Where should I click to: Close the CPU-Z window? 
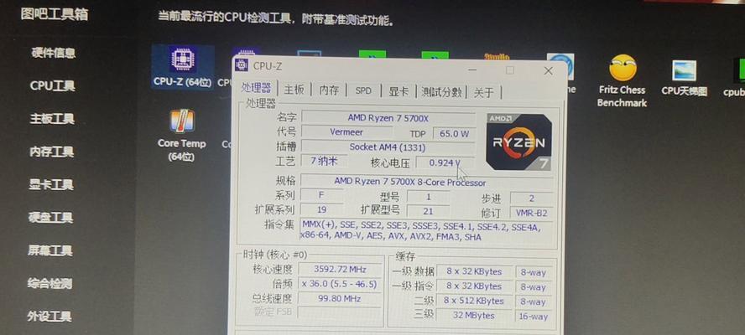point(548,70)
